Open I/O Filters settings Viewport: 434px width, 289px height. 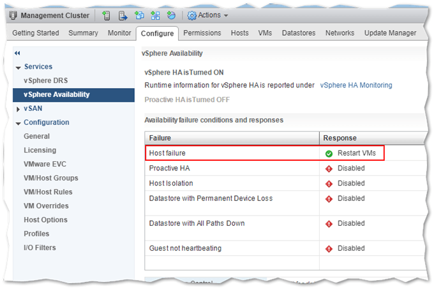pos(40,248)
